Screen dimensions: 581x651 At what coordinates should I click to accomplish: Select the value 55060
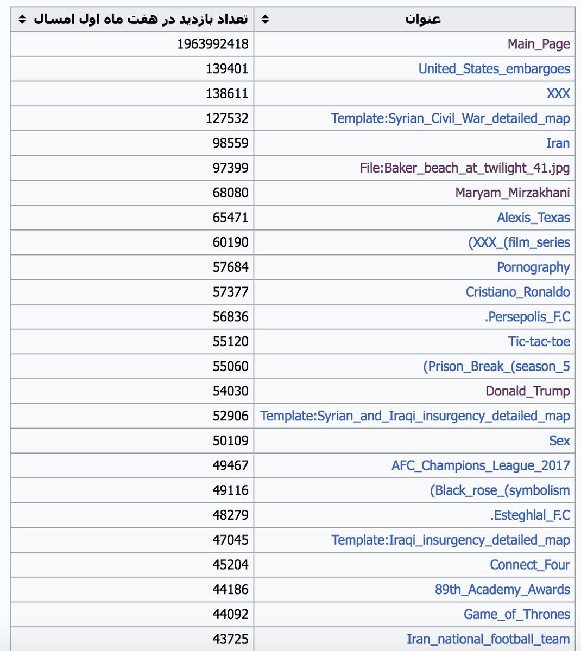pyautogui.click(x=231, y=367)
